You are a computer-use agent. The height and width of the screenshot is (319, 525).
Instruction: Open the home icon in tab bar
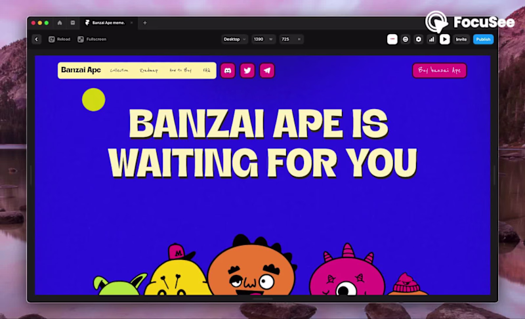point(60,23)
